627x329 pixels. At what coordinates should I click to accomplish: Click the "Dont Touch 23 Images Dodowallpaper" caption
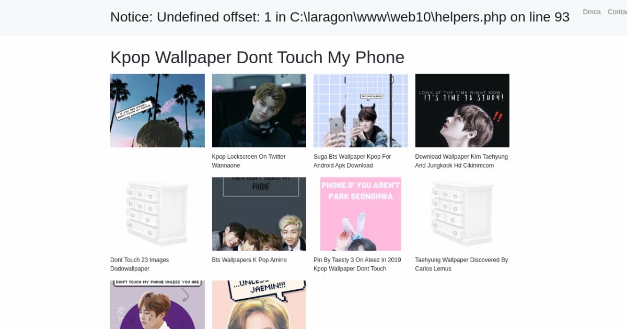click(x=140, y=264)
